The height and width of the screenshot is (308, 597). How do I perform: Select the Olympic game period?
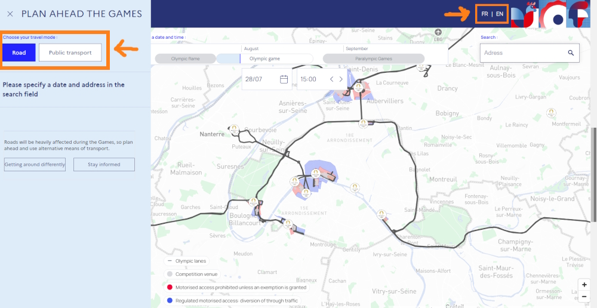click(264, 58)
